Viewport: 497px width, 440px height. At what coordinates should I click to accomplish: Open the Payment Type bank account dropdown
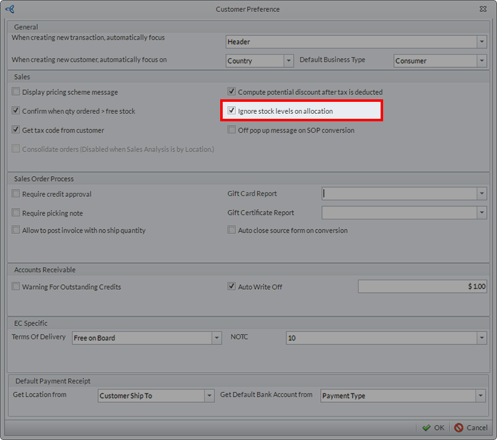click(481, 396)
